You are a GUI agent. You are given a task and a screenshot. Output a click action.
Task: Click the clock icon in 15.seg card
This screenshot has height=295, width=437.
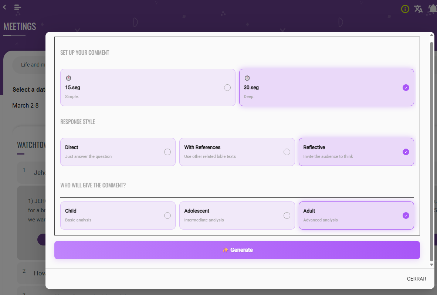click(68, 78)
